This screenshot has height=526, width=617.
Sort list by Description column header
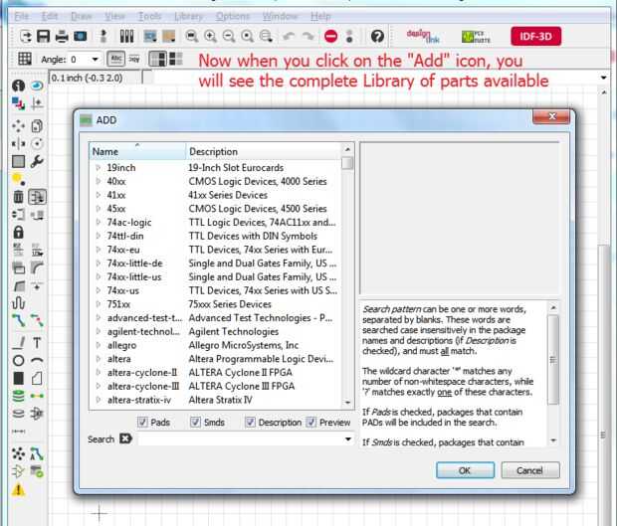click(263, 151)
